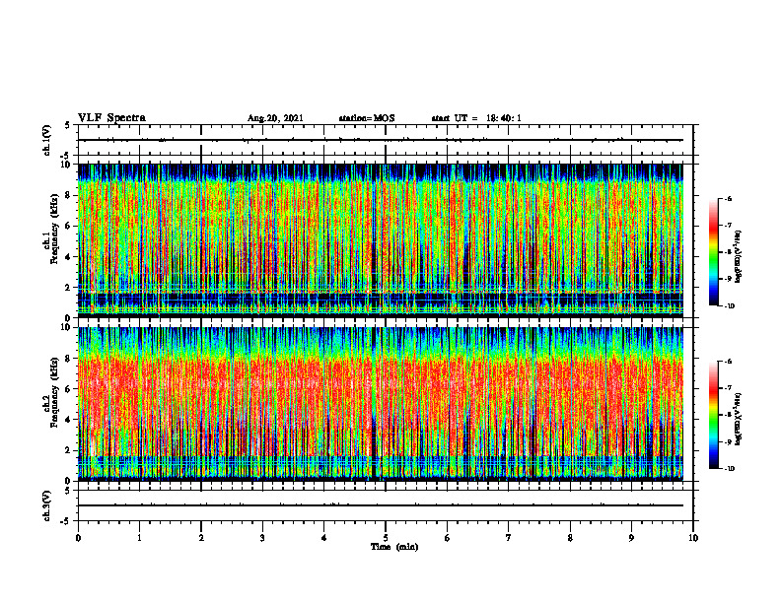Click the "-10" tick on ch.2 color bar

click(729, 469)
